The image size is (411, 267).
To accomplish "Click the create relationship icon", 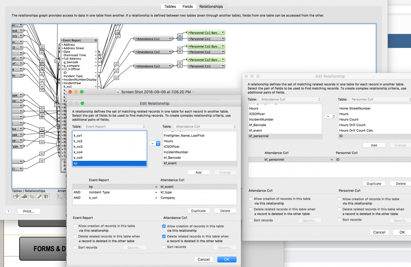I will (24, 196).
